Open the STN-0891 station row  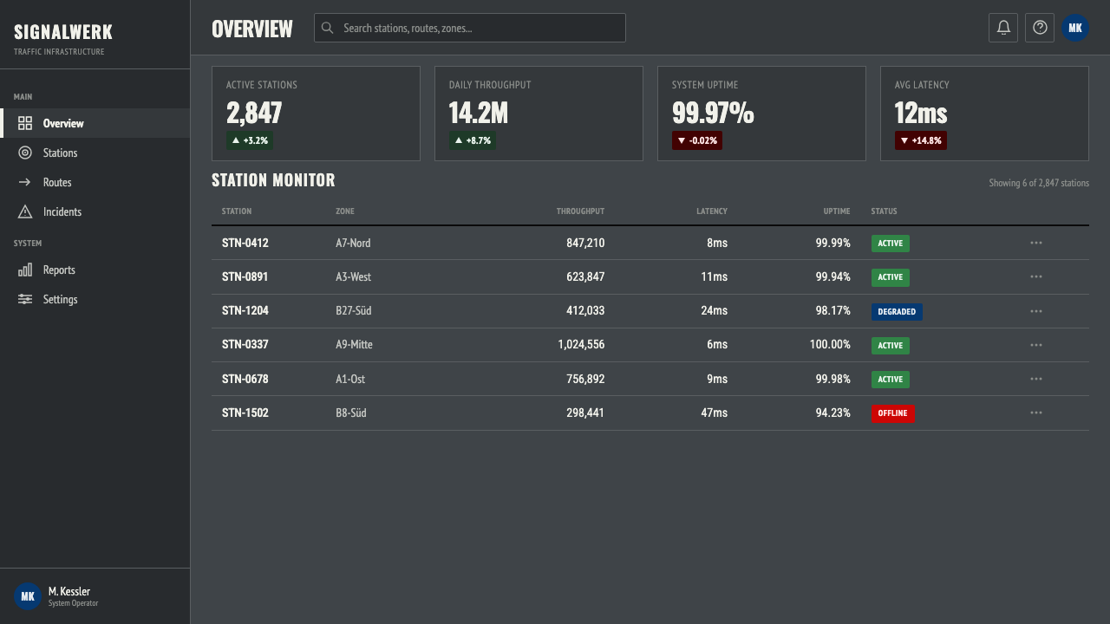tap(650, 276)
